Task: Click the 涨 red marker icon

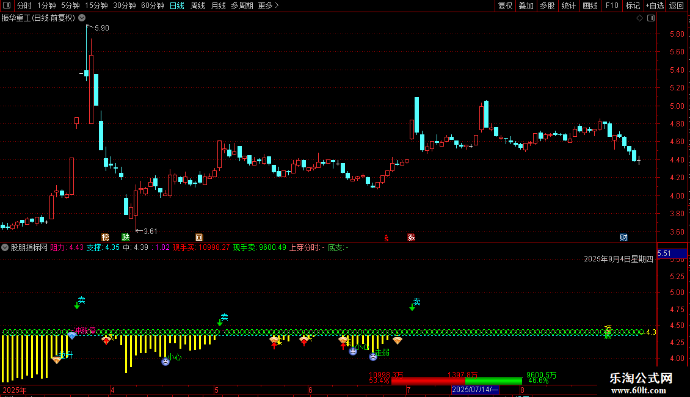Action: pyautogui.click(x=411, y=237)
